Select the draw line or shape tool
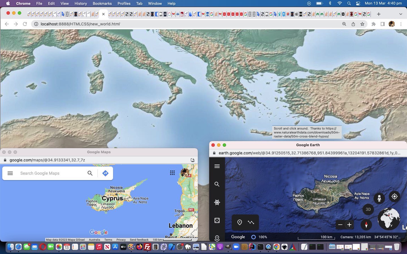Screen dimensions: 407x254 pos(251,222)
